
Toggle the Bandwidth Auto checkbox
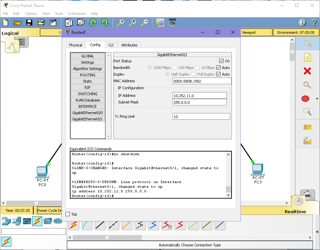coord(218,68)
